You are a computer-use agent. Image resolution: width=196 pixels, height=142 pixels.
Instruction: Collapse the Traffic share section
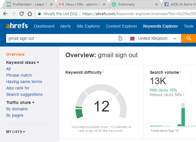(20, 103)
